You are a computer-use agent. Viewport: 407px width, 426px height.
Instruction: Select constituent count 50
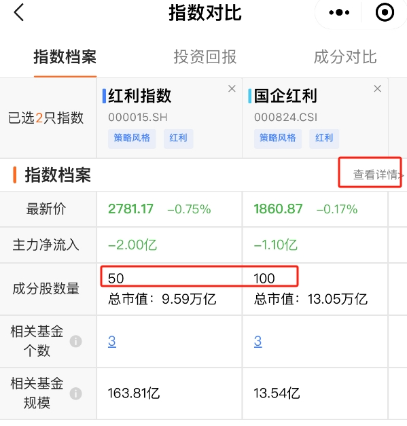116,279
